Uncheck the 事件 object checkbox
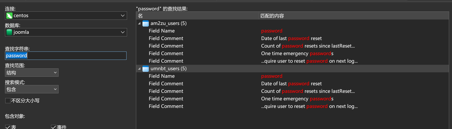This screenshot has width=452, height=129. (54, 127)
